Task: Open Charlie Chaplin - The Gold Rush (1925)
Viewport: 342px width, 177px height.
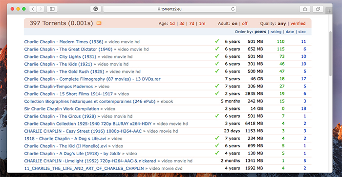Action: (64, 71)
